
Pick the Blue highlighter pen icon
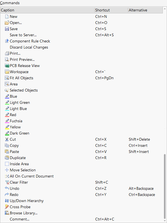coord(7,96)
